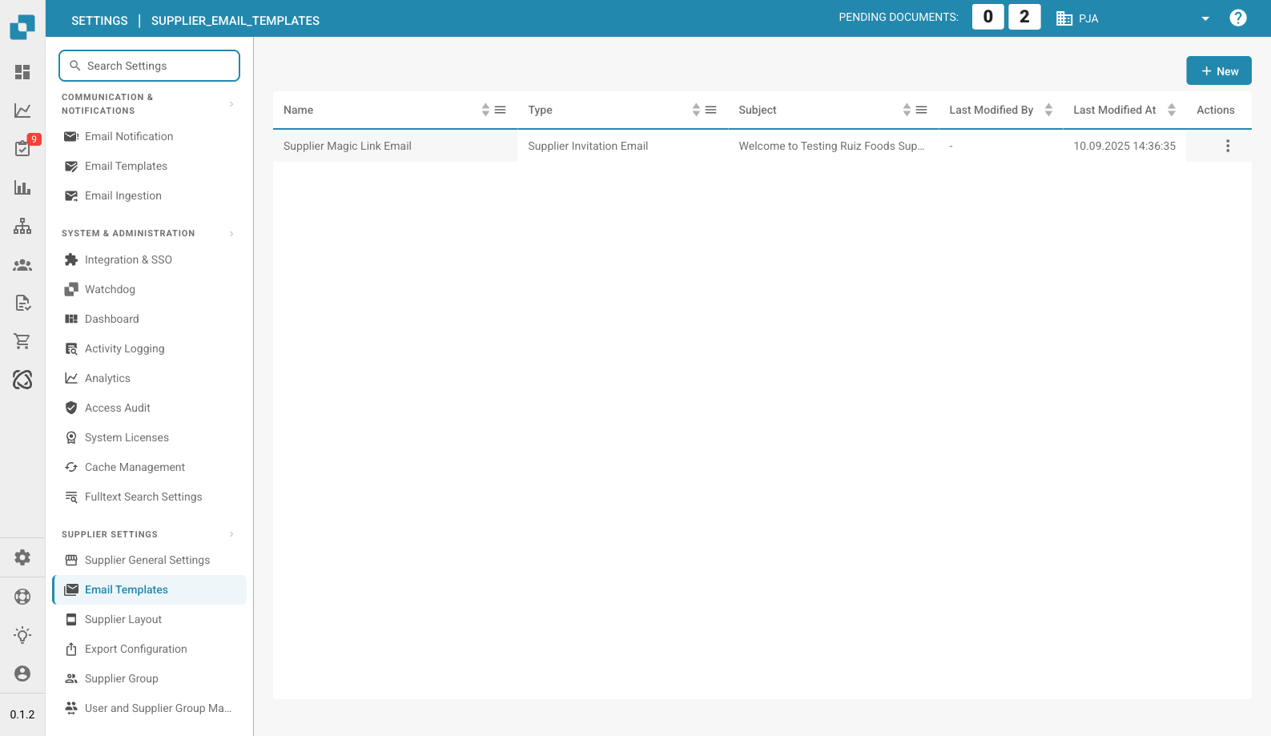Create a new template with New button

(x=1219, y=71)
